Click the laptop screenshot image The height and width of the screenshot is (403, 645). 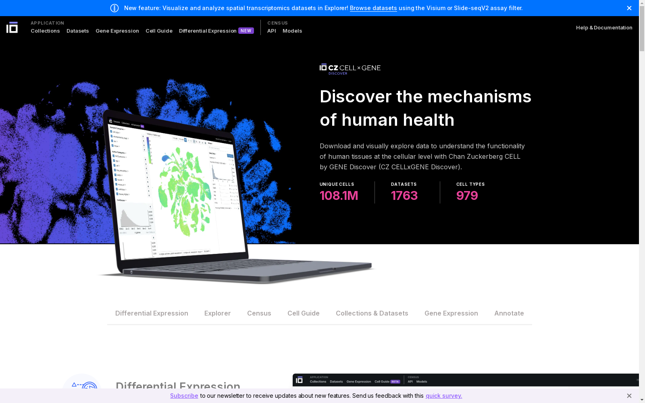point(236,197)
